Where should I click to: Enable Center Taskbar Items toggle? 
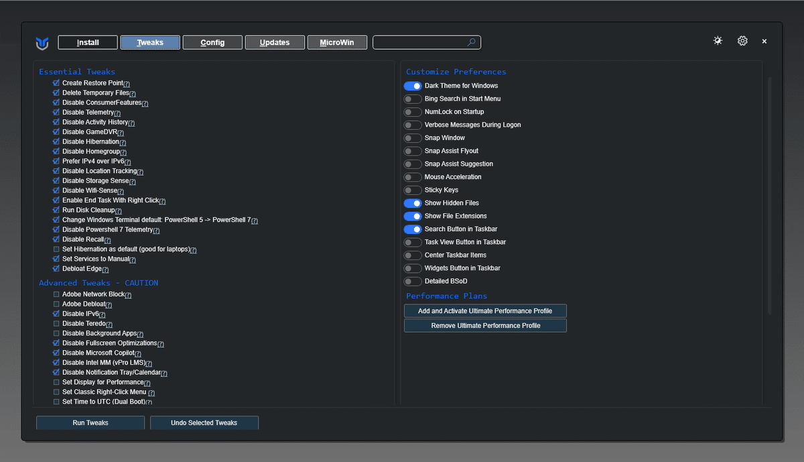[413, 255]
